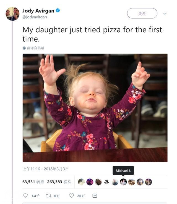The image size is (177, 204).
Task: Click the 翻译自英语 translation link
Action: (36, 48)
